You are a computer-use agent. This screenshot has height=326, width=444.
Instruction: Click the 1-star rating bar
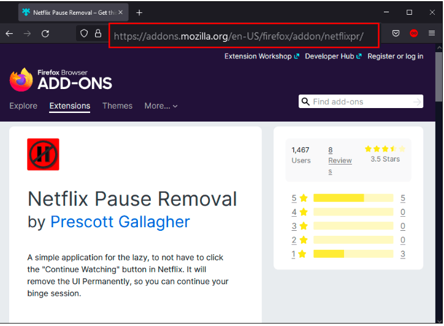[353, 254]
